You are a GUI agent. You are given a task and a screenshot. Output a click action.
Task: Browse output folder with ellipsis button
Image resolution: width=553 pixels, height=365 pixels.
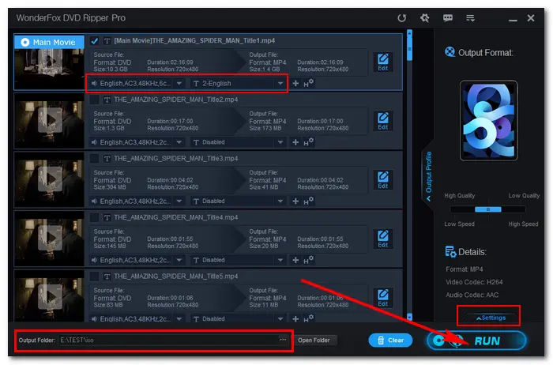[x=283, y=340]
